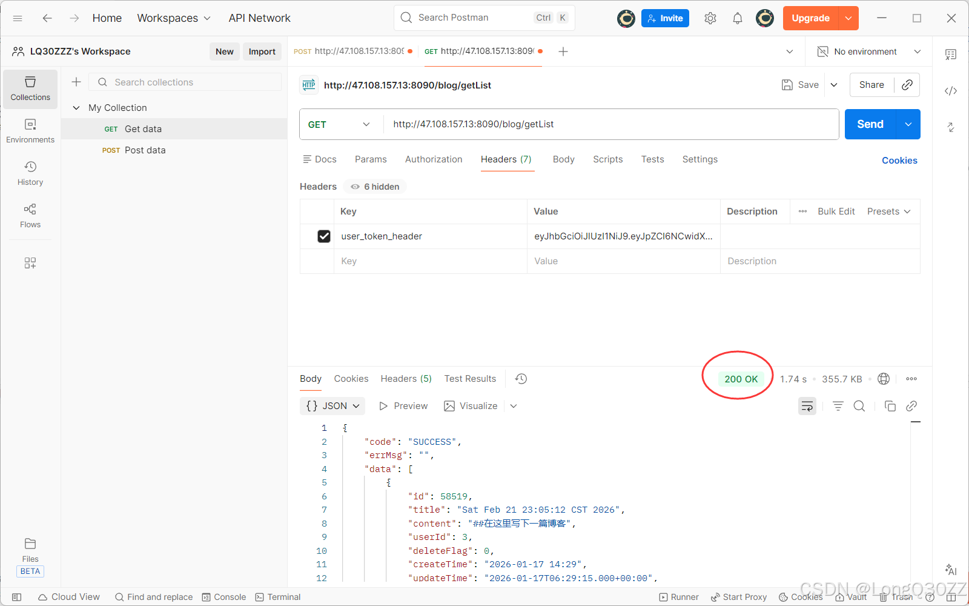Open the Console in the status bar
Image resolution: width=969 pixels, height=606 pixels.
click(x=224, y=597)
